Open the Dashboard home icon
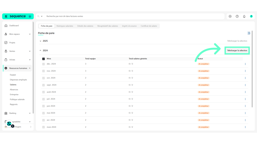The height and width of the screenshot is (144, 257). (6, 26)
